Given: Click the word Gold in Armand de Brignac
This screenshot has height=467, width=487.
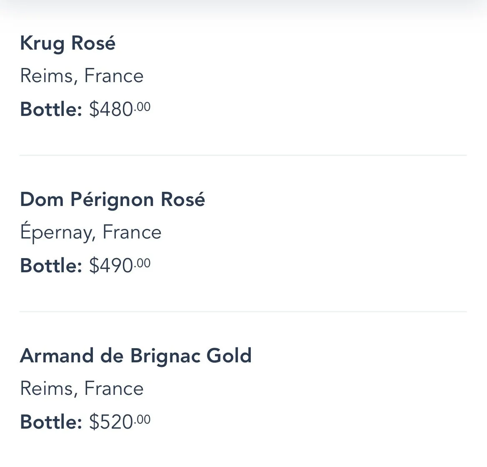Looking at the screenshot, I should [229, 356].
